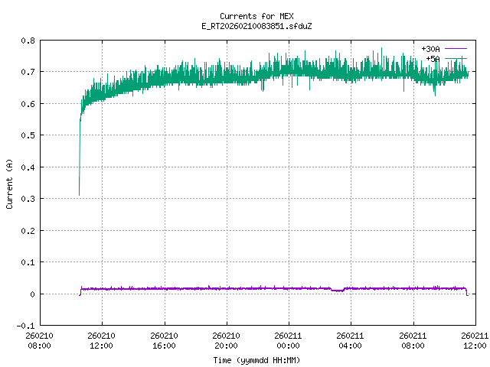Click the 260211 00:00 x-axis tick label
Viewport: 490px width, 367px height.
click(x=289, y=339)
